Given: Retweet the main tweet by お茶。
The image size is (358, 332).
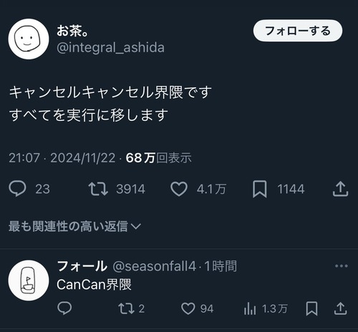Looking at the screenshot, I should (x=98, y=189).
